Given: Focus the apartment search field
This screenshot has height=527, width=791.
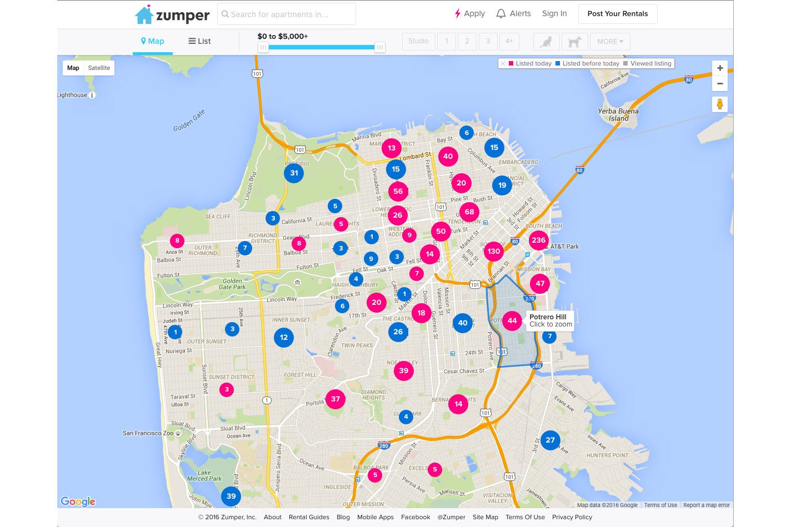Looking at the screenshot, I should click(x=287, y=14).
